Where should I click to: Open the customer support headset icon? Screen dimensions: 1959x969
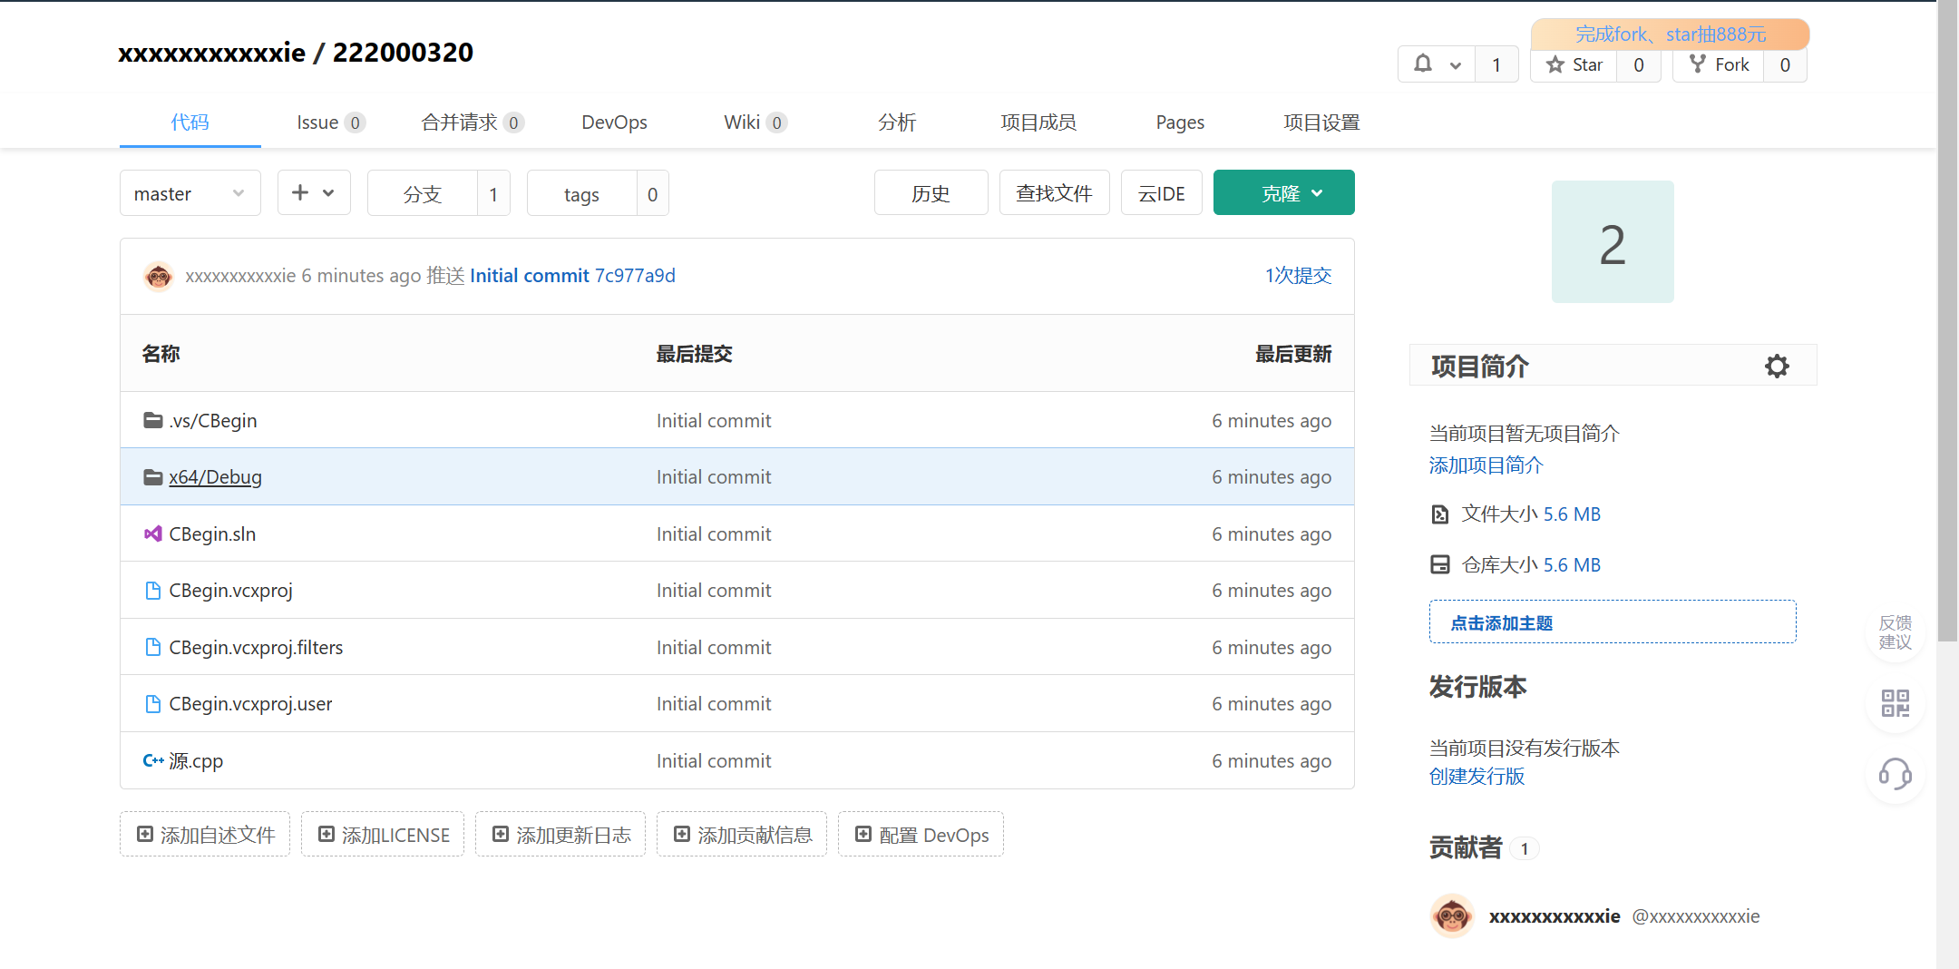(1895, 774)
